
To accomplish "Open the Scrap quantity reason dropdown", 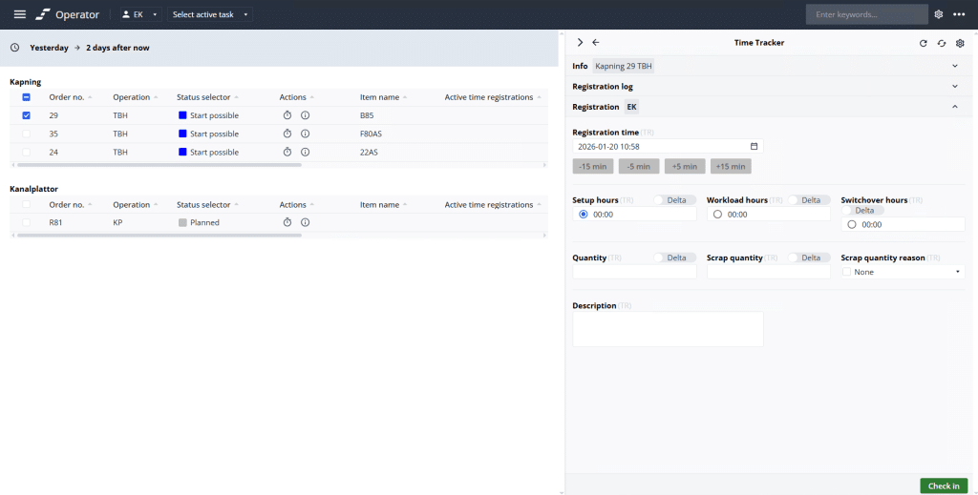I will pos(902,272).
